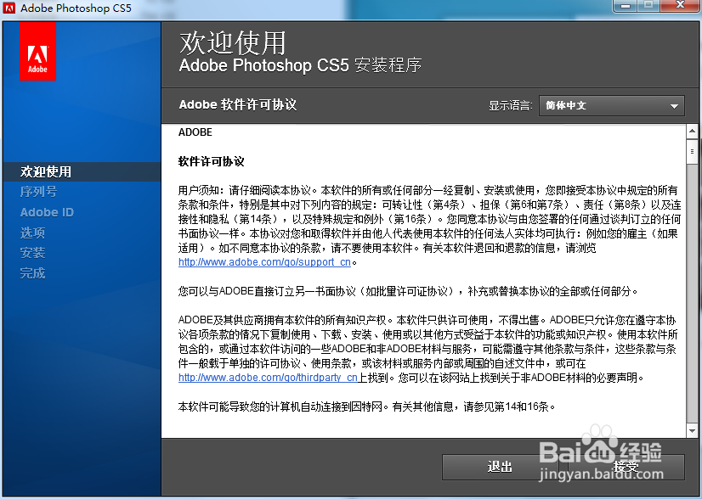The width and height of the screenshot is (702, 499).
Task: Click the license scrollbar down arrow
Action: [692, 431]
